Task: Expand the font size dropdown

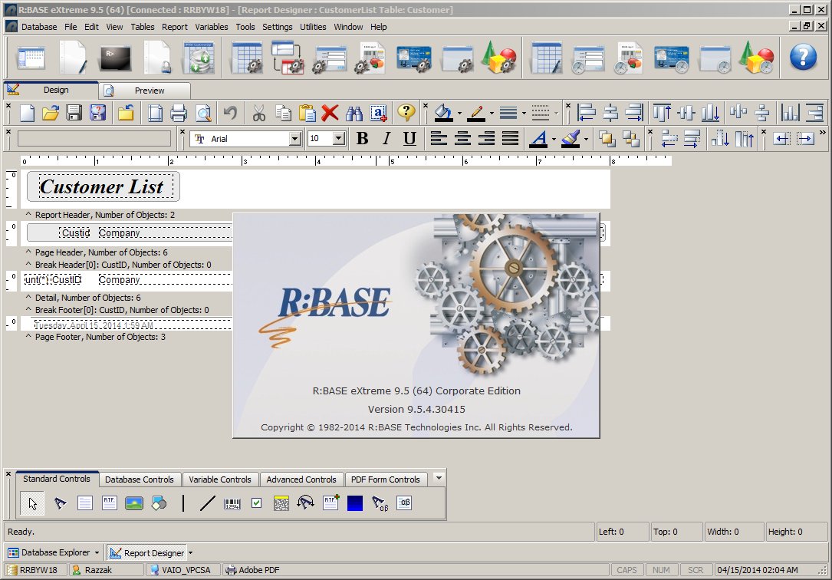Action: point(338,139)
